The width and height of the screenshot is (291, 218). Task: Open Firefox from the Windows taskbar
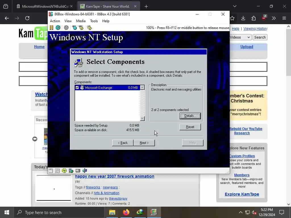tap(126, 212)
